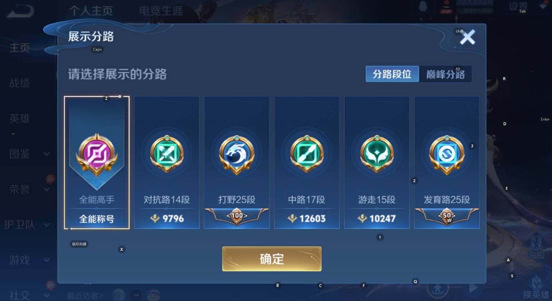Confirm selection with 确定 button
The height and width of the screenshot is (301, 552).
[272, 259]
